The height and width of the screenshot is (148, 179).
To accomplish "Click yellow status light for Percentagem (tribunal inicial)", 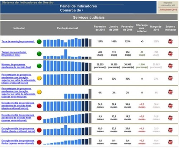I will click(x=39, y=78).
